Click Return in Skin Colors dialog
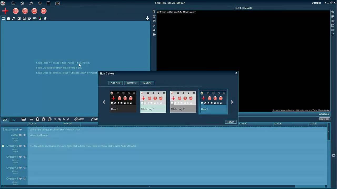This screenshot has height=189, width=337. [231, 122]
